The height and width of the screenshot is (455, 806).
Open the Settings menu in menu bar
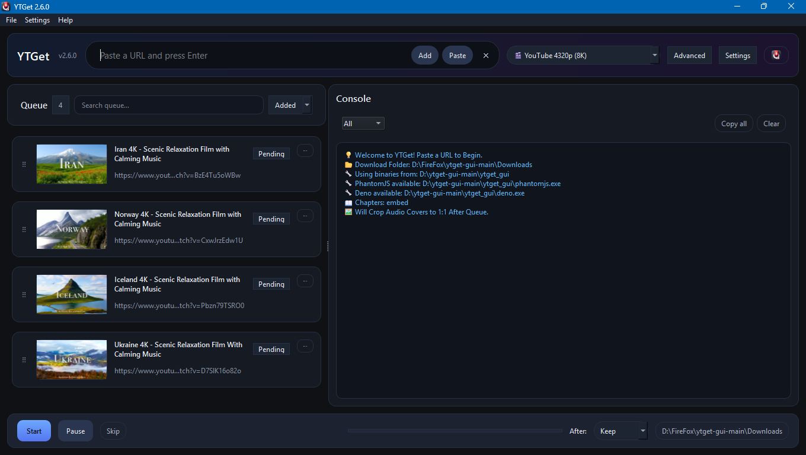[37, 20]
